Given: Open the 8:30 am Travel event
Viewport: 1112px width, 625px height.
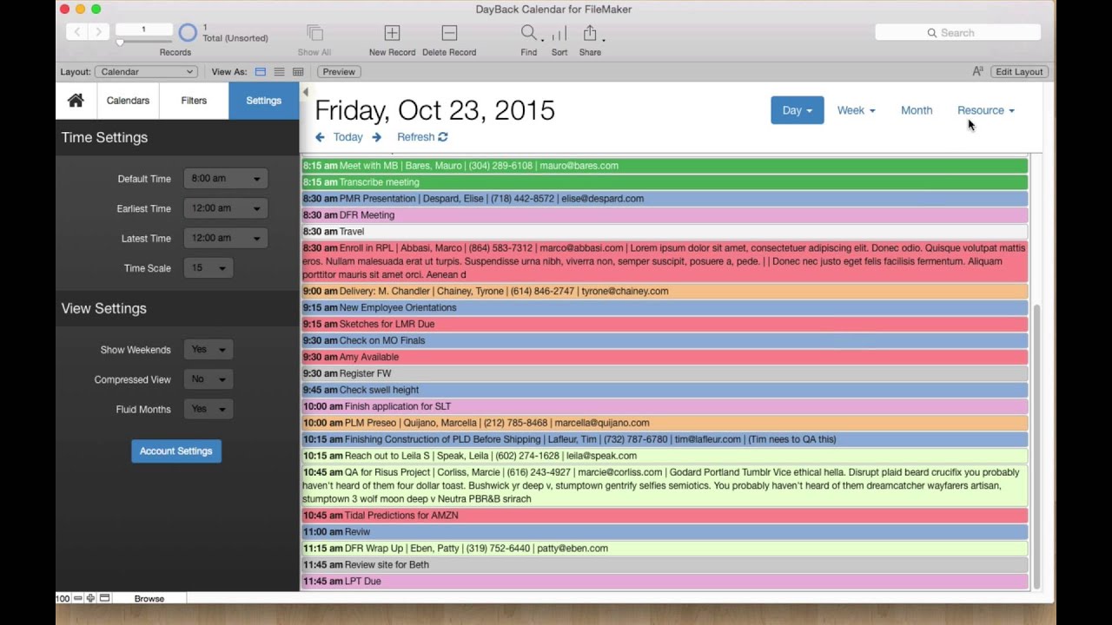Looking at the screenshot, I should point(665,232).
